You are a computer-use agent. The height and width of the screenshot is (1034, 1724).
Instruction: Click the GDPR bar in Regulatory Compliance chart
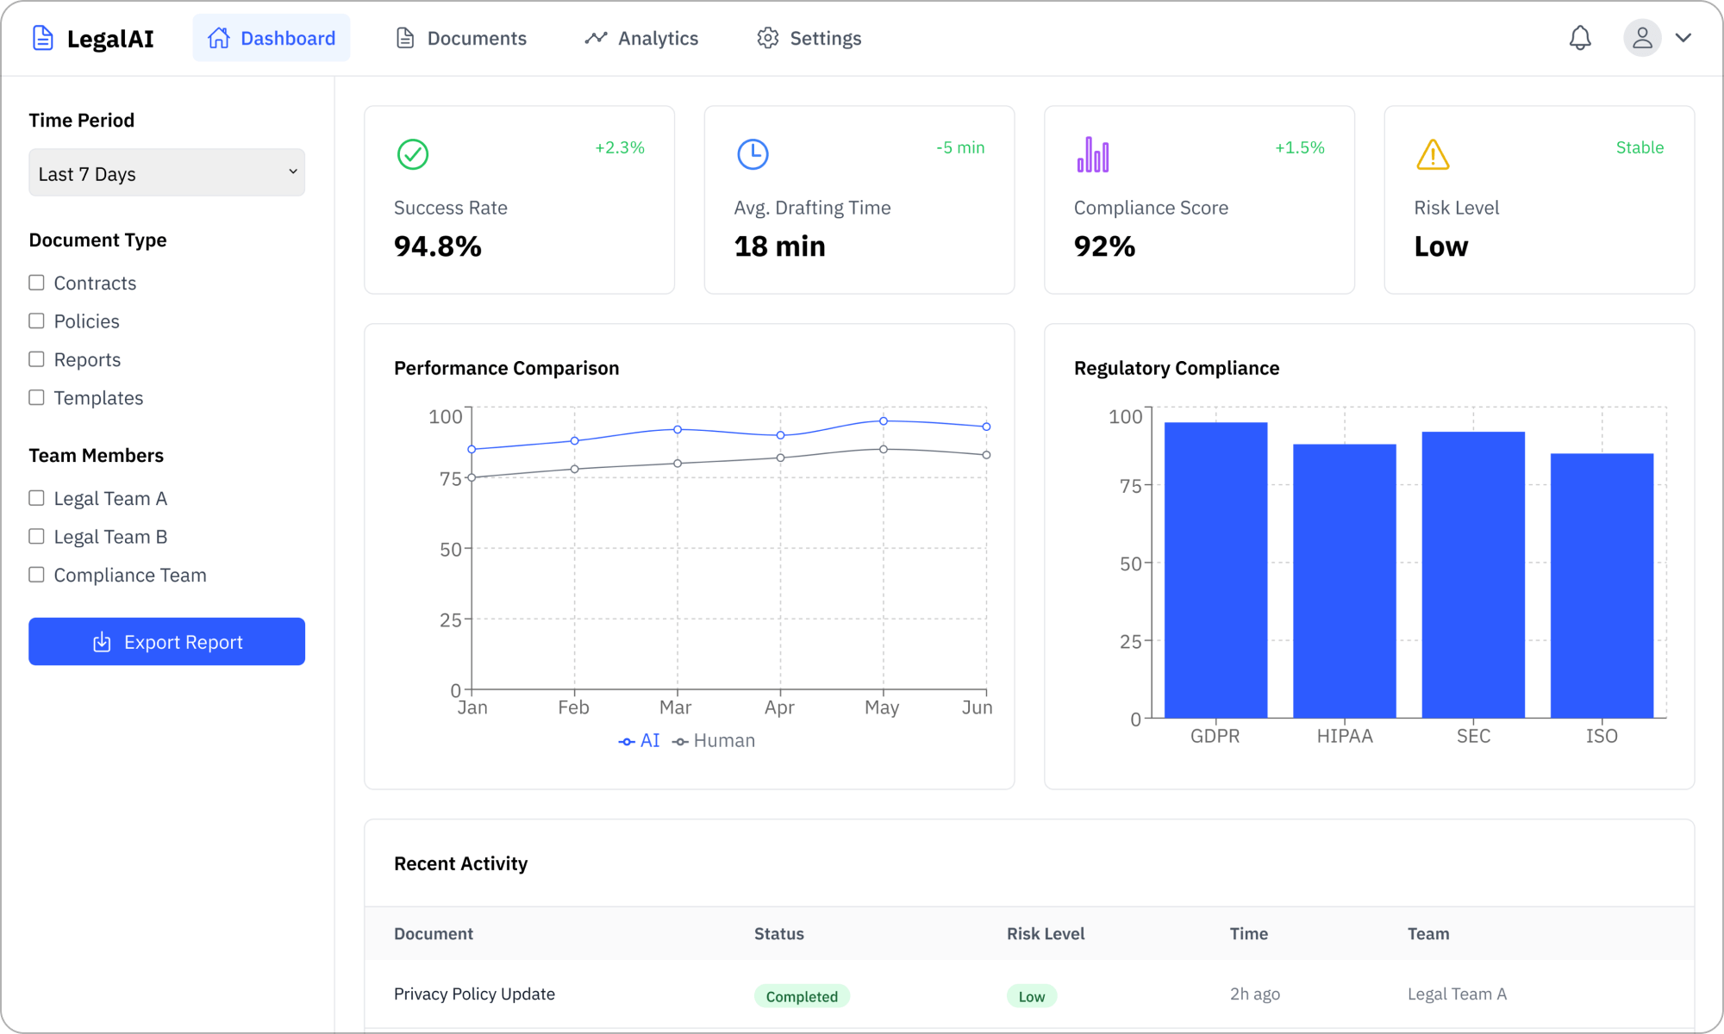(1215, 569)
